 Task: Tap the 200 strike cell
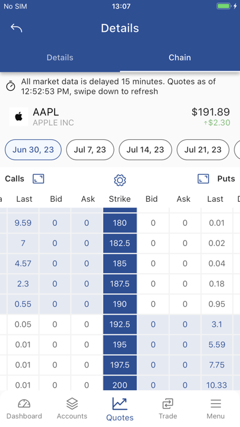[120, 384]
